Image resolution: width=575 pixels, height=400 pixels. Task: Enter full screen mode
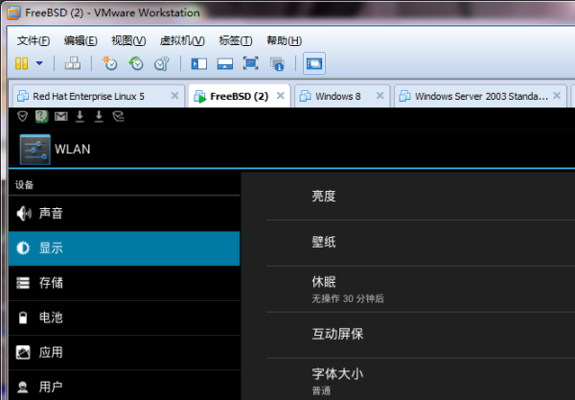pyautogui.click(x=251, y=63)
